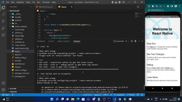Click the terminal vertical scrollbar thumb
Image resolution: width=182 pixels, height=102 pixels.
point(144,87)
